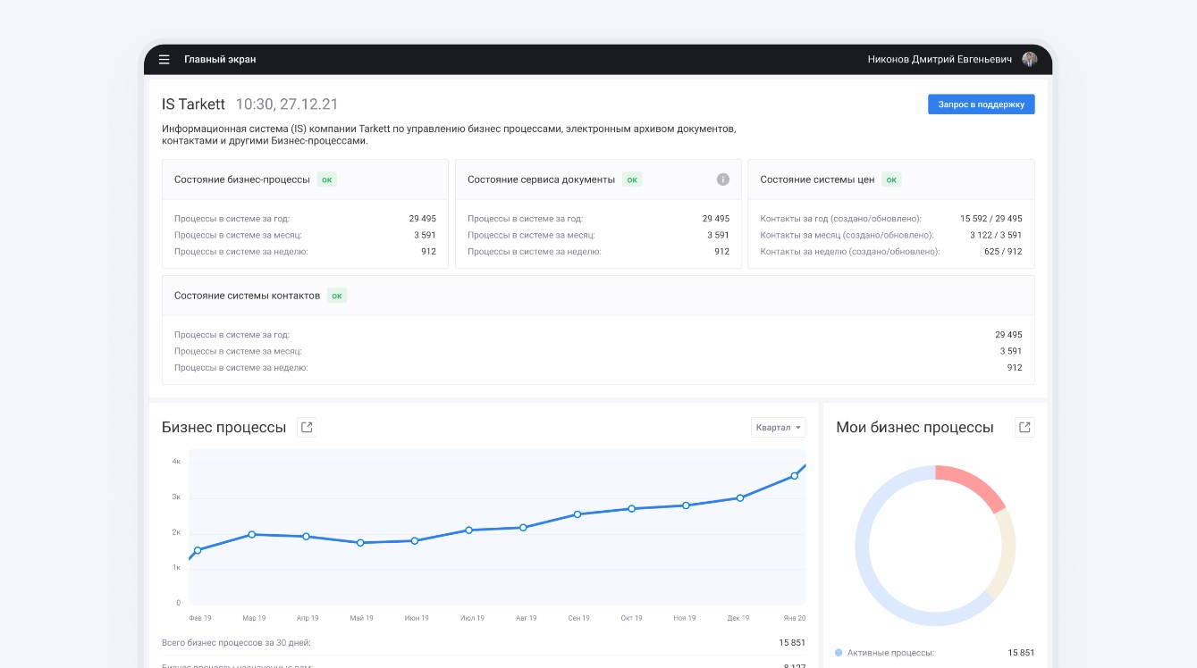Click Контакты за месяц (создано/обновлено) row
1197x668 pixels.
[x=891, y=235]
